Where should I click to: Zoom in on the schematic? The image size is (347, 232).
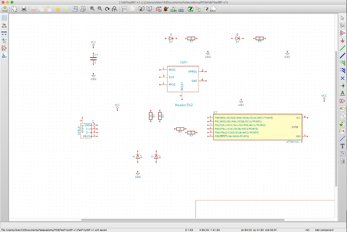coord(92,9)
